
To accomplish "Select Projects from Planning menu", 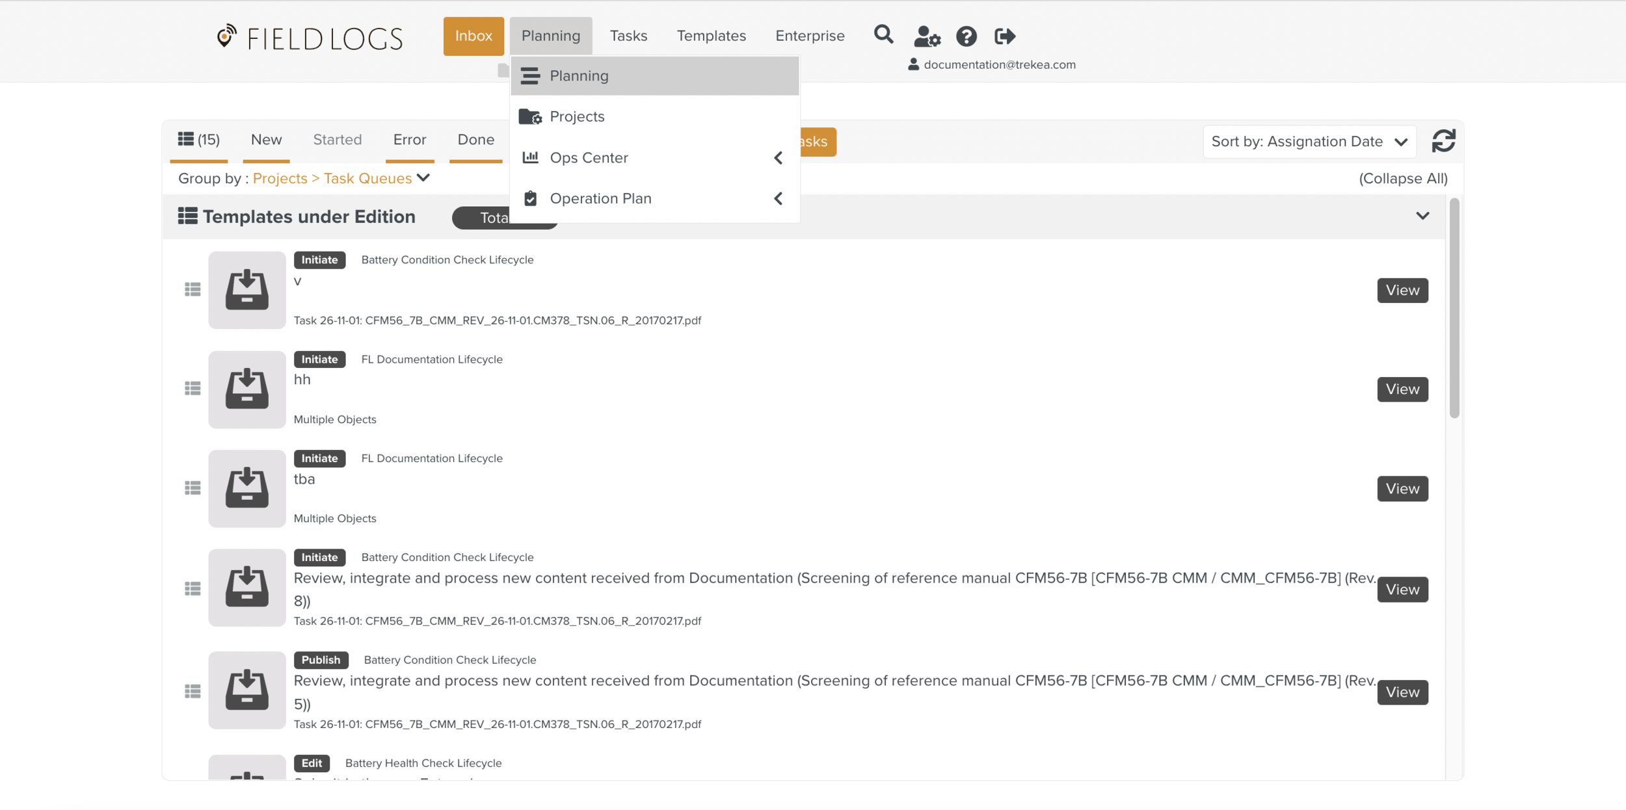I will [577, 116].
